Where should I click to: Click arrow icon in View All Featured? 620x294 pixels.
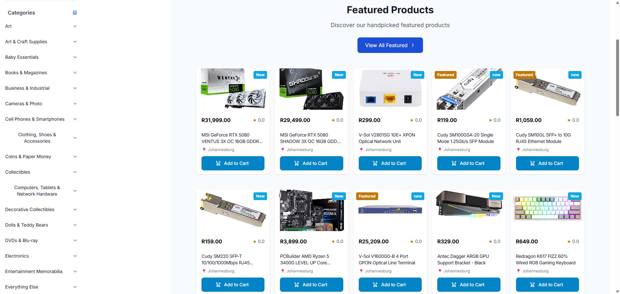point(413,46)
